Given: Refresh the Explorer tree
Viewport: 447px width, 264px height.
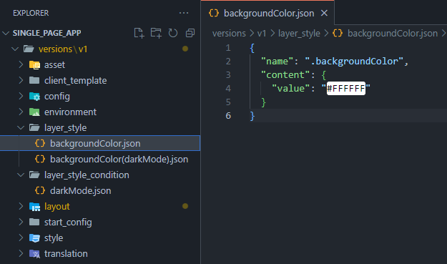Looking at the screenshot, I should [x=173, y=33].
